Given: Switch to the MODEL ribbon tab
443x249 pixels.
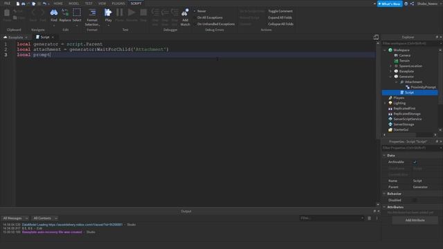Looking at the screenshot, I should pyautogui.click(x=74, y=3).
